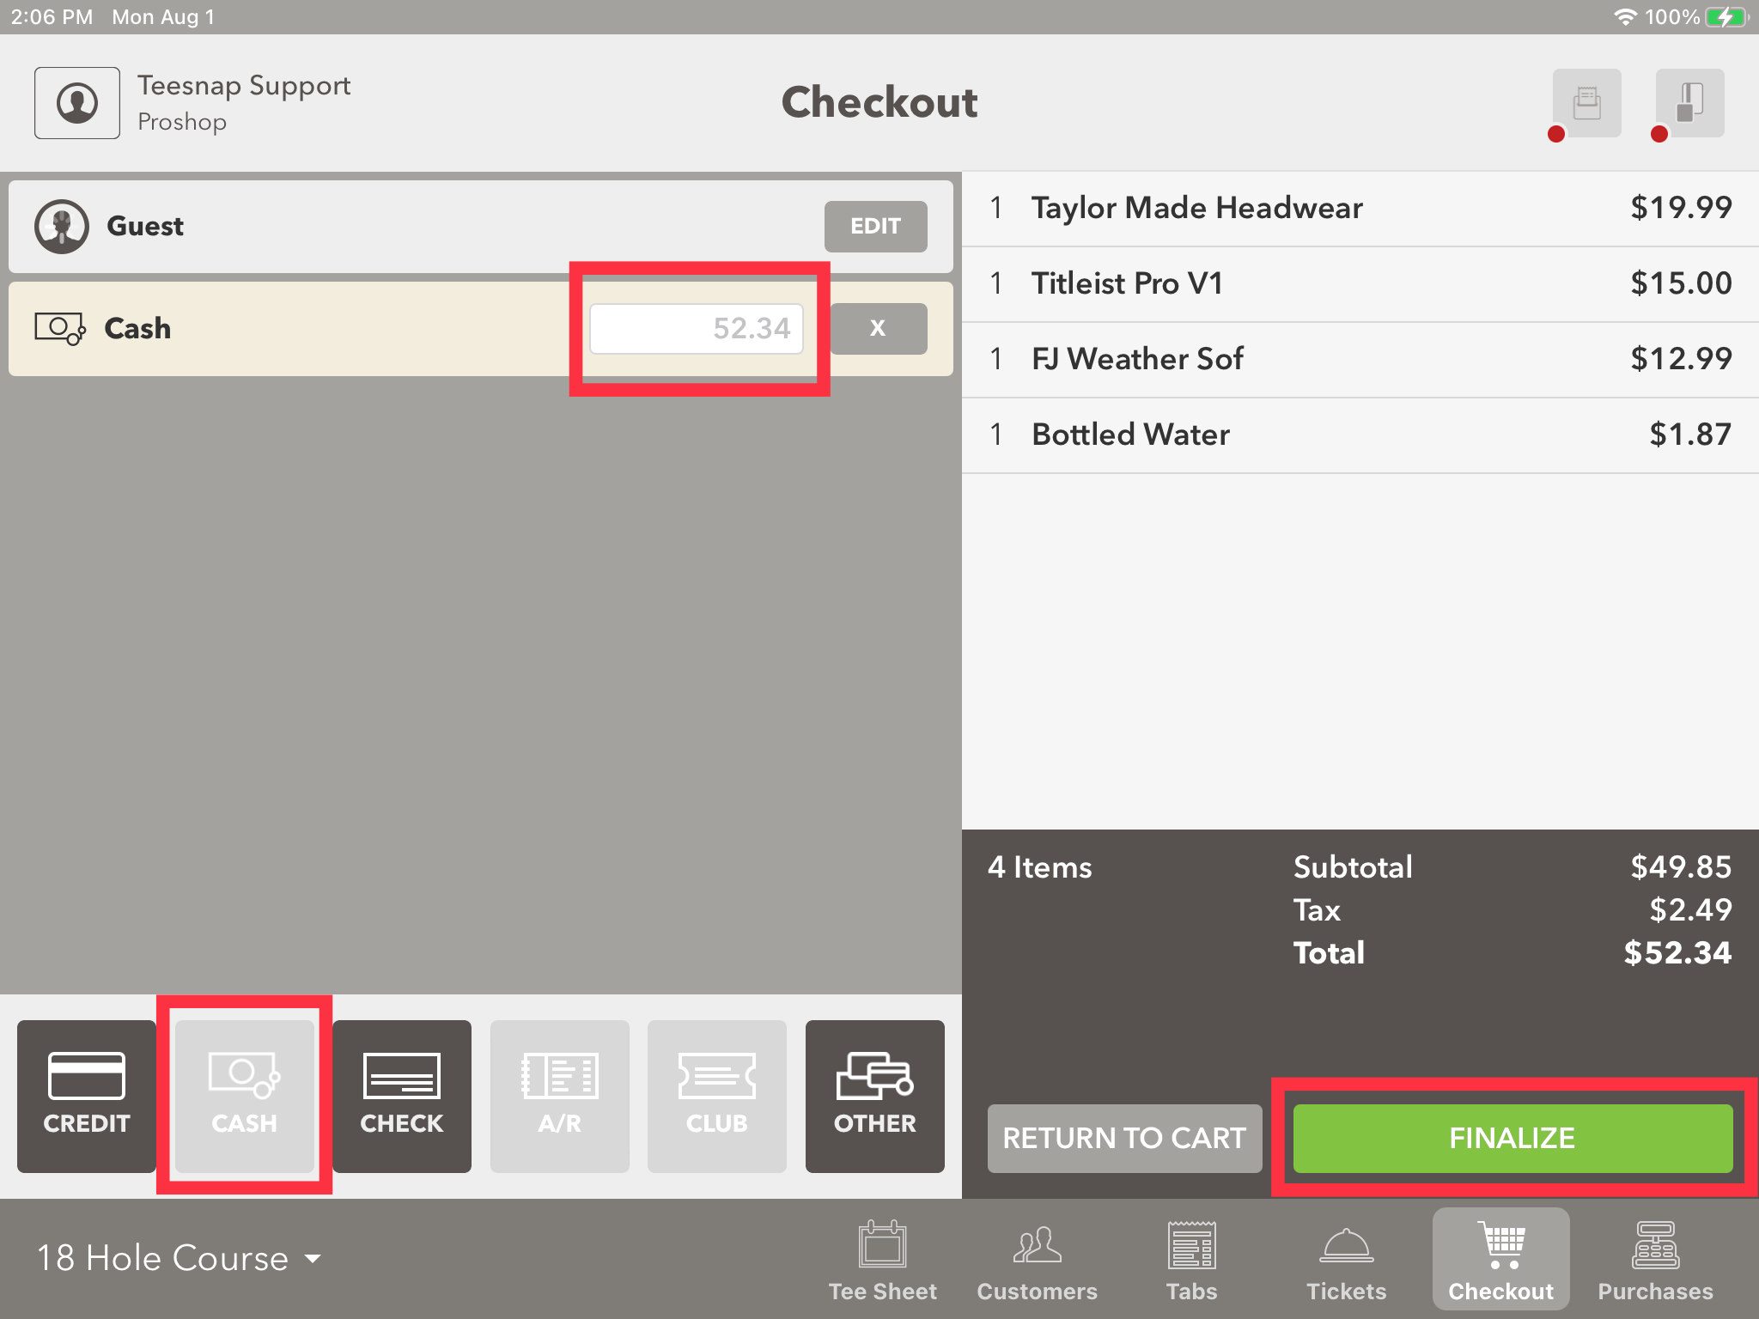Click Return to Cart button

(x=1124, y=1138)
